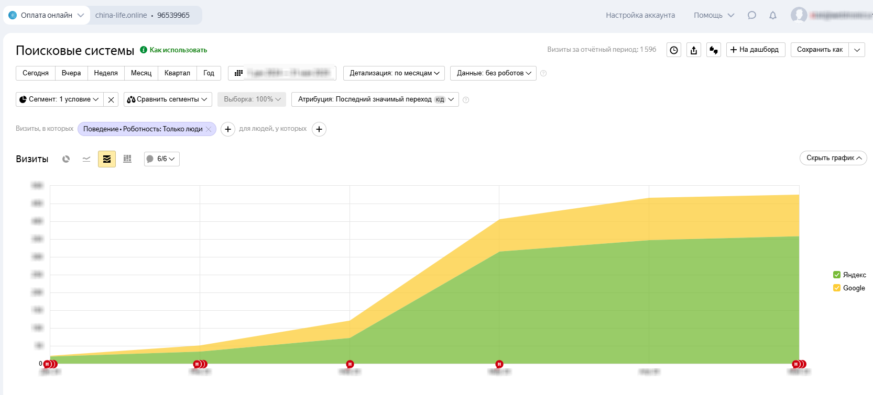
Task: Open 'Данные: без роботов' dropdown
Action: 493,73
